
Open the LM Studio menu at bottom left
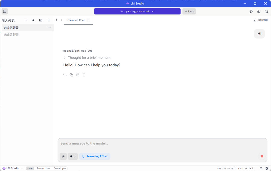pos(12,168)
